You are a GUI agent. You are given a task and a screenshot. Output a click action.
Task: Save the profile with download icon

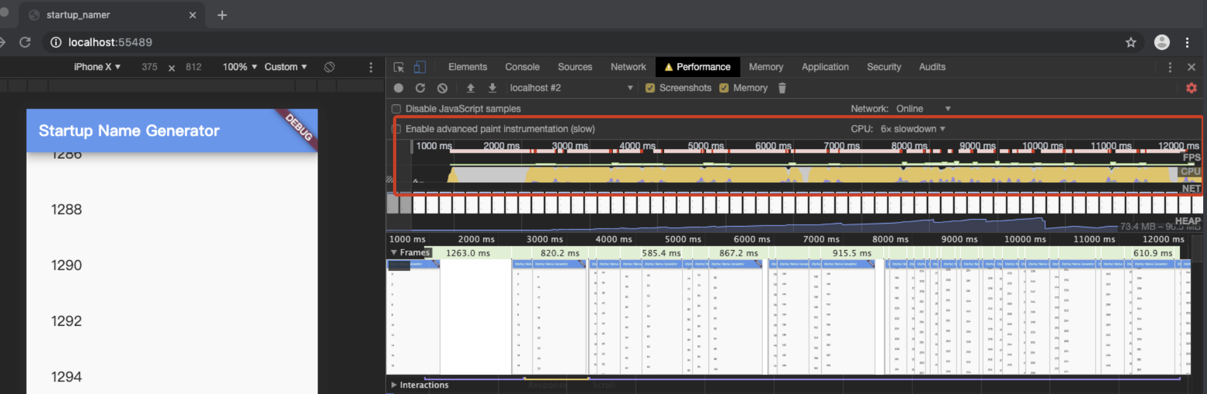[492, 88]
